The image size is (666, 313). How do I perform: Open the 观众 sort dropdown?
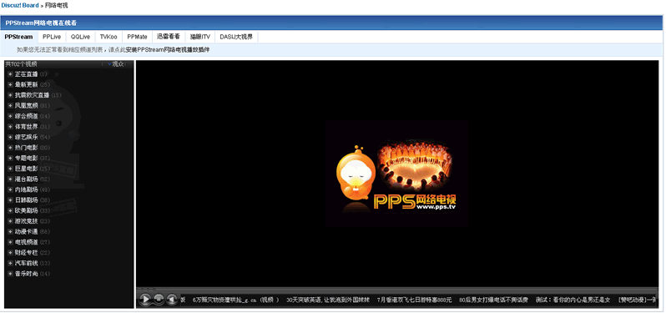click(115, 64)
